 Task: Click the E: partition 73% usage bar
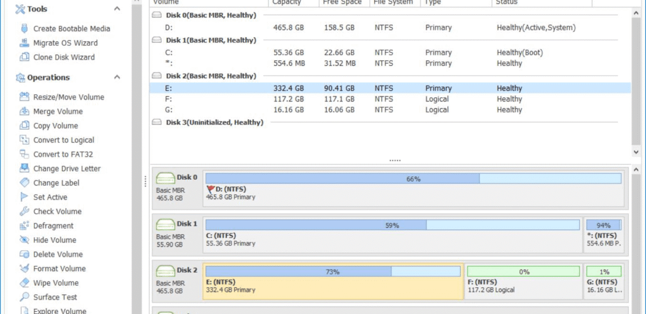pos(333,271)
